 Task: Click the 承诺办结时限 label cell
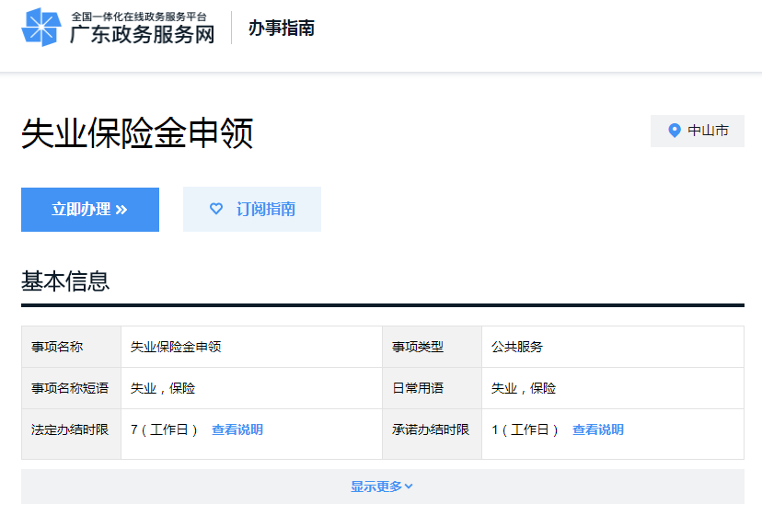pos(432,434)
